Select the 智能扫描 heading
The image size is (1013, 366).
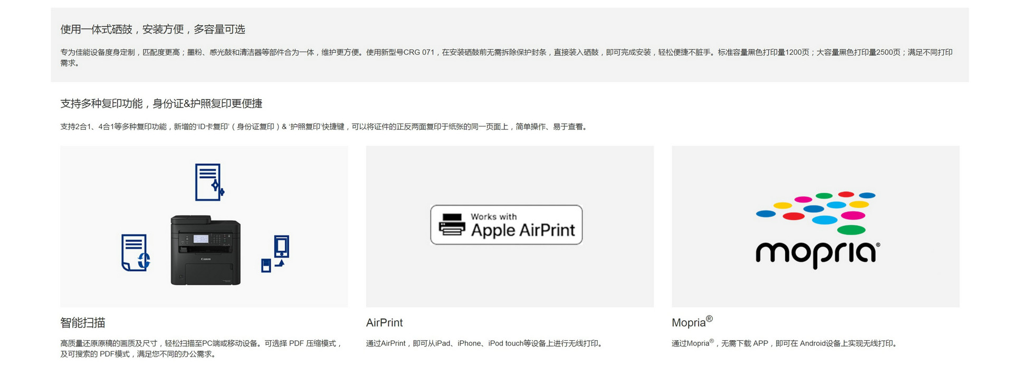click(x=83, y=323)
